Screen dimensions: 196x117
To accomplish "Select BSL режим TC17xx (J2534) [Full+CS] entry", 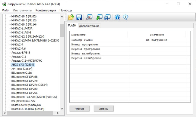I will coord(34,97).
